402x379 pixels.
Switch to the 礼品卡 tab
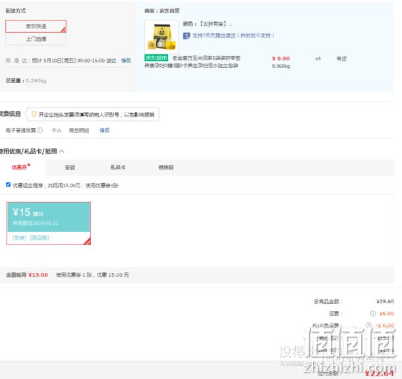(118, 167)
